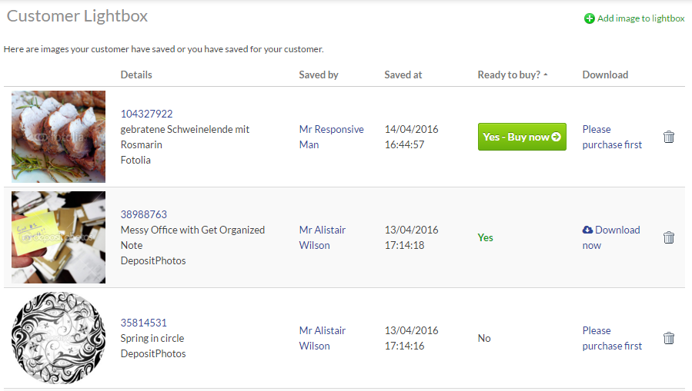The height and width of the screenshot is (391, 692).
Task: Open Mr Alistair Wilson link in Messy Office row
Action: click(x=323, y=238)
